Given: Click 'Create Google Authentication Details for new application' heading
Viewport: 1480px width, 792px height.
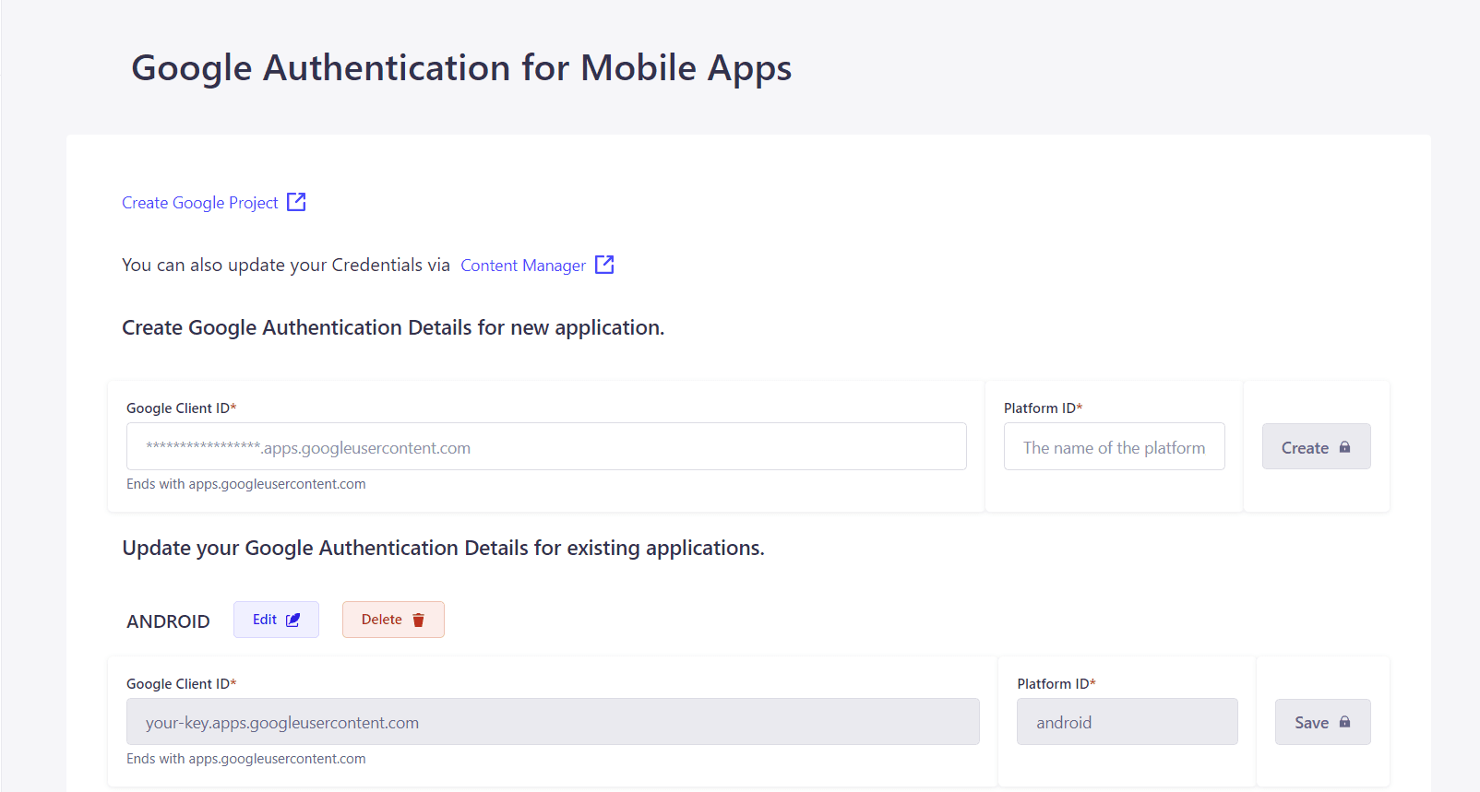Looking at the screenshot, I should coord(393,328).
